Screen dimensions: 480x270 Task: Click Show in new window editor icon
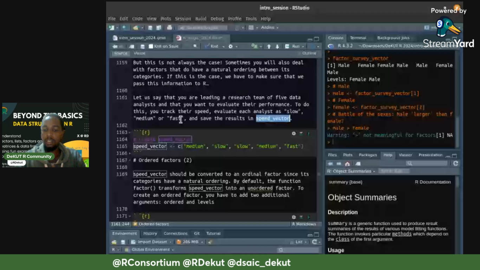(x=131, y=46)
